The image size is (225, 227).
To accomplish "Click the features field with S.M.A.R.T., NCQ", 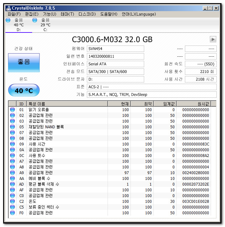I will (152, 95).
